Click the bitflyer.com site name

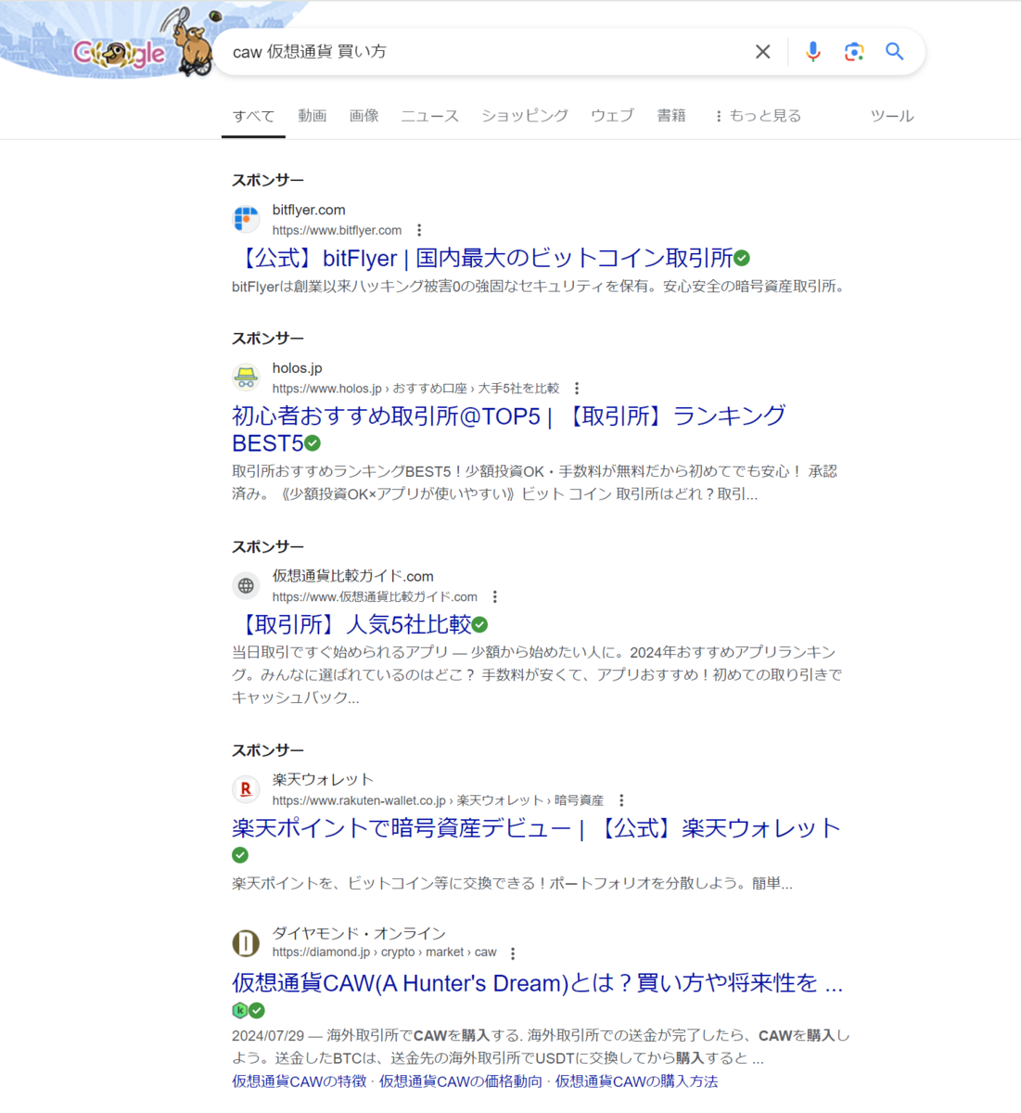309,211
